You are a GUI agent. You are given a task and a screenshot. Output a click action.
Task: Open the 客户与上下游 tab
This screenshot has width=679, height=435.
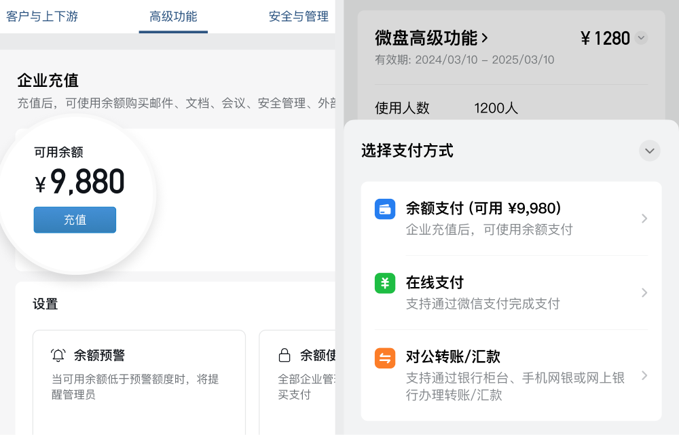pos(42,16)
